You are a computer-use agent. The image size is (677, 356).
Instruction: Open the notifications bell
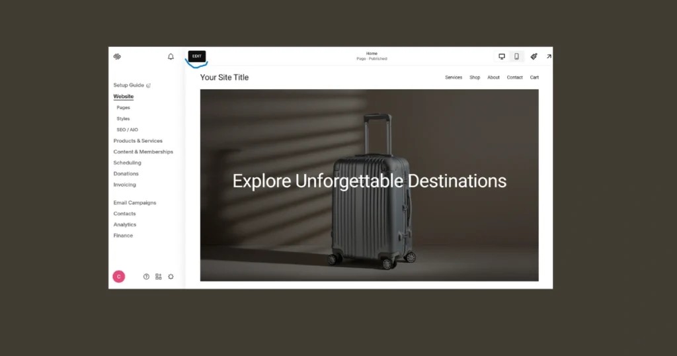point(171,57)
